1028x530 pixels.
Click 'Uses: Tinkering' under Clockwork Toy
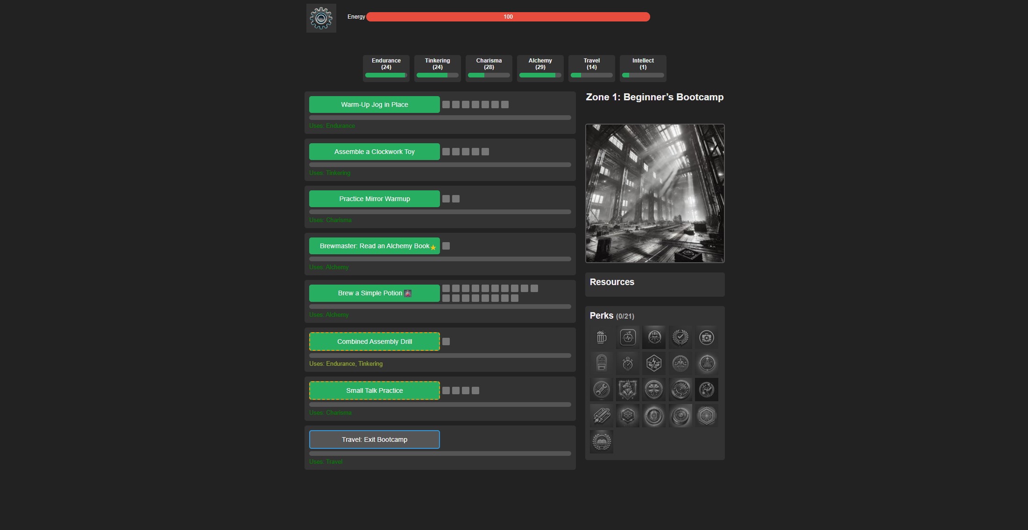330,173
